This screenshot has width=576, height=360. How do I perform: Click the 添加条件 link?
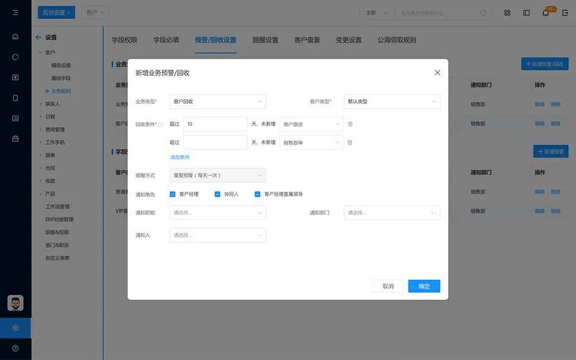180,158
